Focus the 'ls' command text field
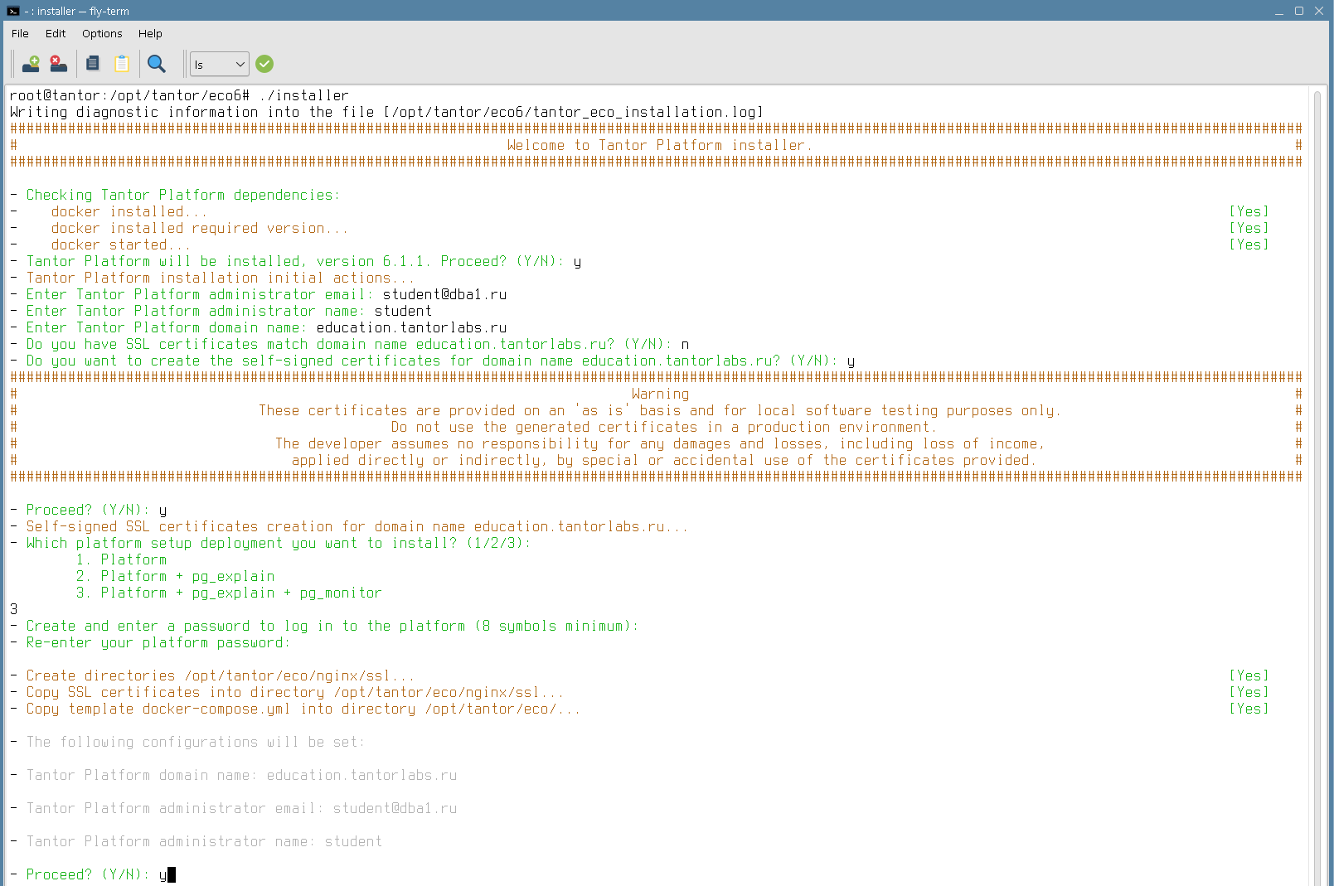 211,64
